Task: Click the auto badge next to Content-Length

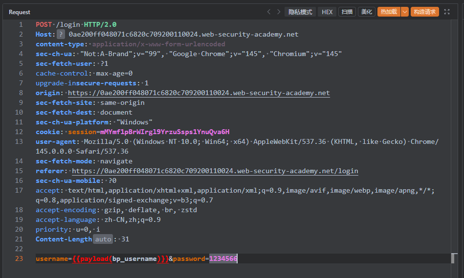Action: [x=103, y=239]
